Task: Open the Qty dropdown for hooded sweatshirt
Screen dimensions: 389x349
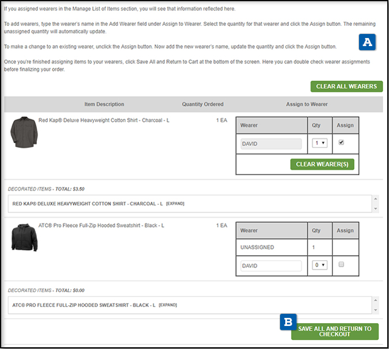Action: 319,265
